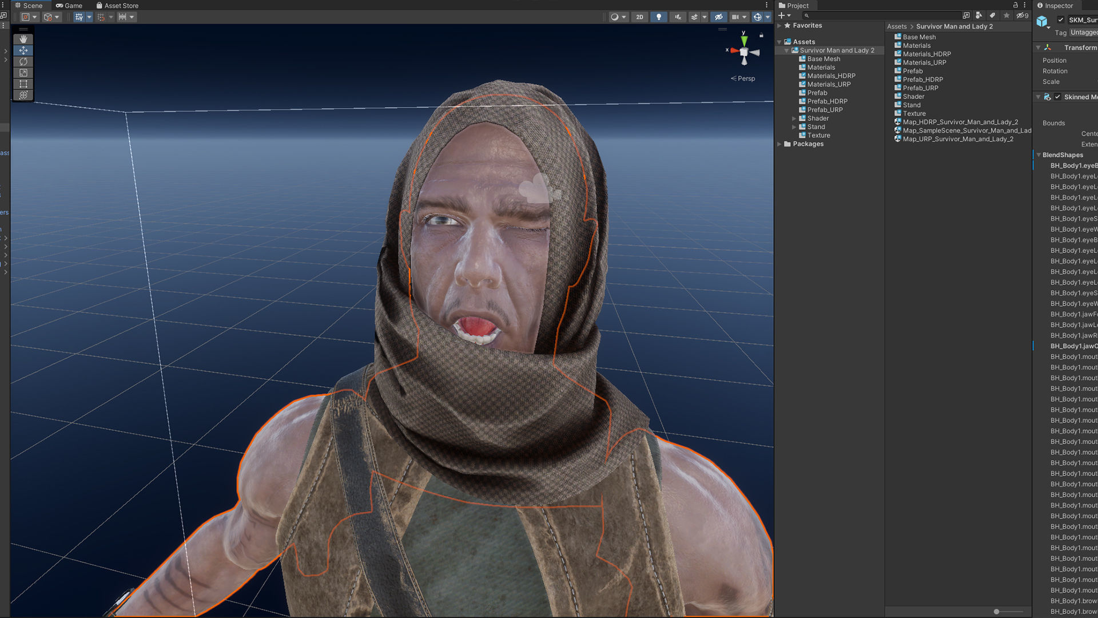Select the Hand view tool

tap(23, 39)
